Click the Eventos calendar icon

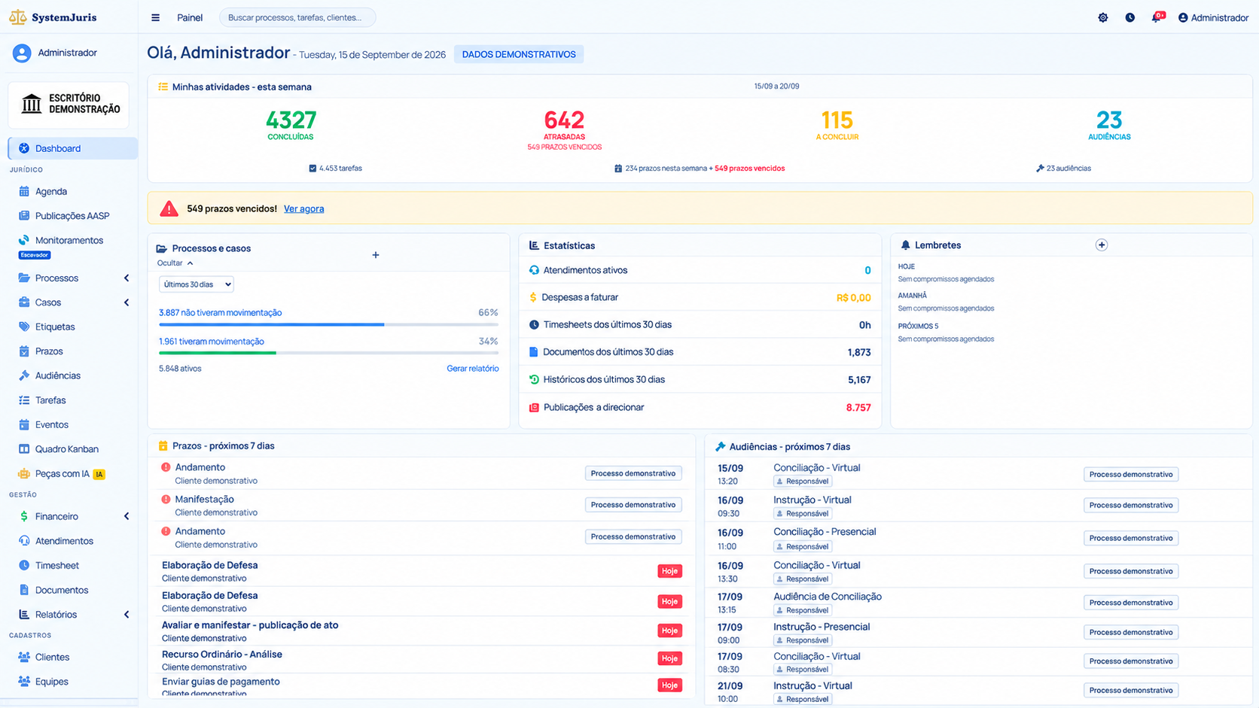pos(24,424)
